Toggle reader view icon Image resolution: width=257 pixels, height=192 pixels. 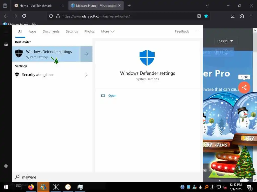click(199, 16)
